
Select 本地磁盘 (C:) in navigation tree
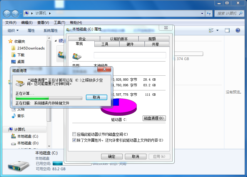[x=25, y=136]
